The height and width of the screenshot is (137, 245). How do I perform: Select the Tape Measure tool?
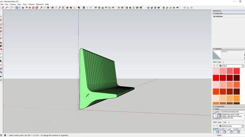pyautogui.click(x=41, y=8)
